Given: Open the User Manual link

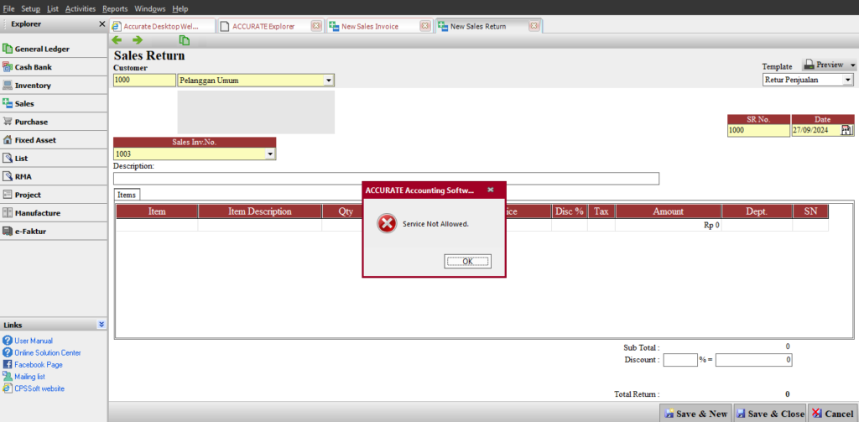Looking at the screenshot, I should tap(34, 341).
